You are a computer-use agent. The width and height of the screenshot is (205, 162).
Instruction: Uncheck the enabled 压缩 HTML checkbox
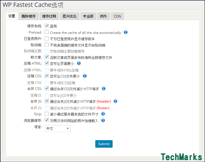[47, 63]
